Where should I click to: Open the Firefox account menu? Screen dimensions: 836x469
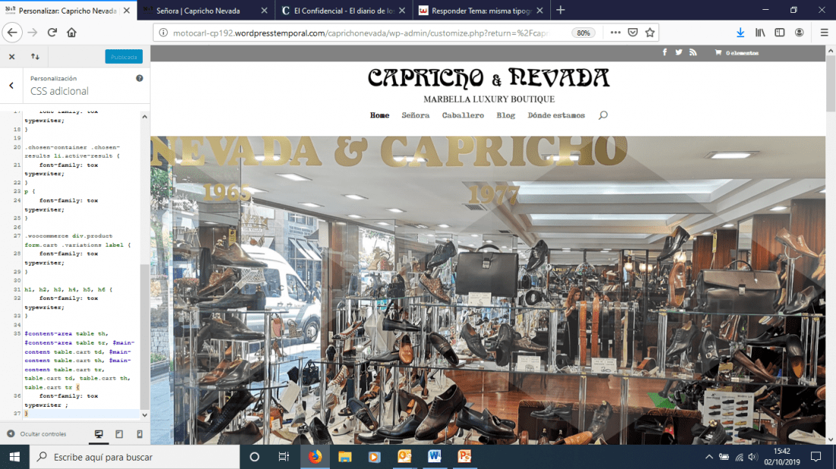[800, 33]
